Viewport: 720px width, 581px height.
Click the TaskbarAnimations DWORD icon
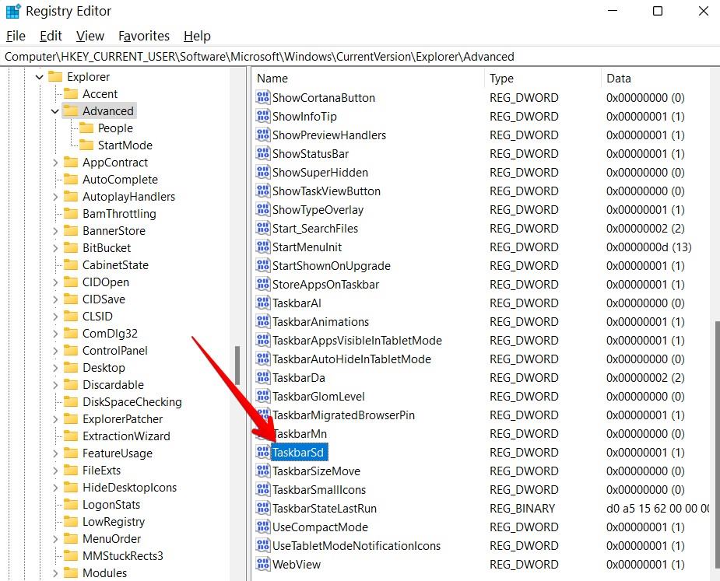(x=262, y=321)
